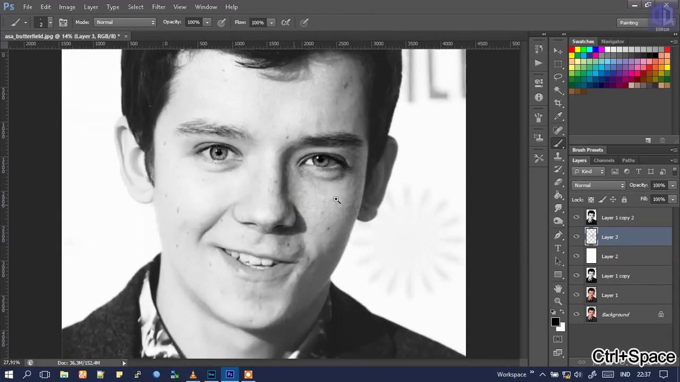Select the Healing Brush tool

558,130
